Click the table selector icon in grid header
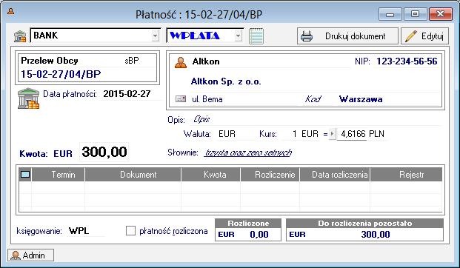 pos(25,175)
